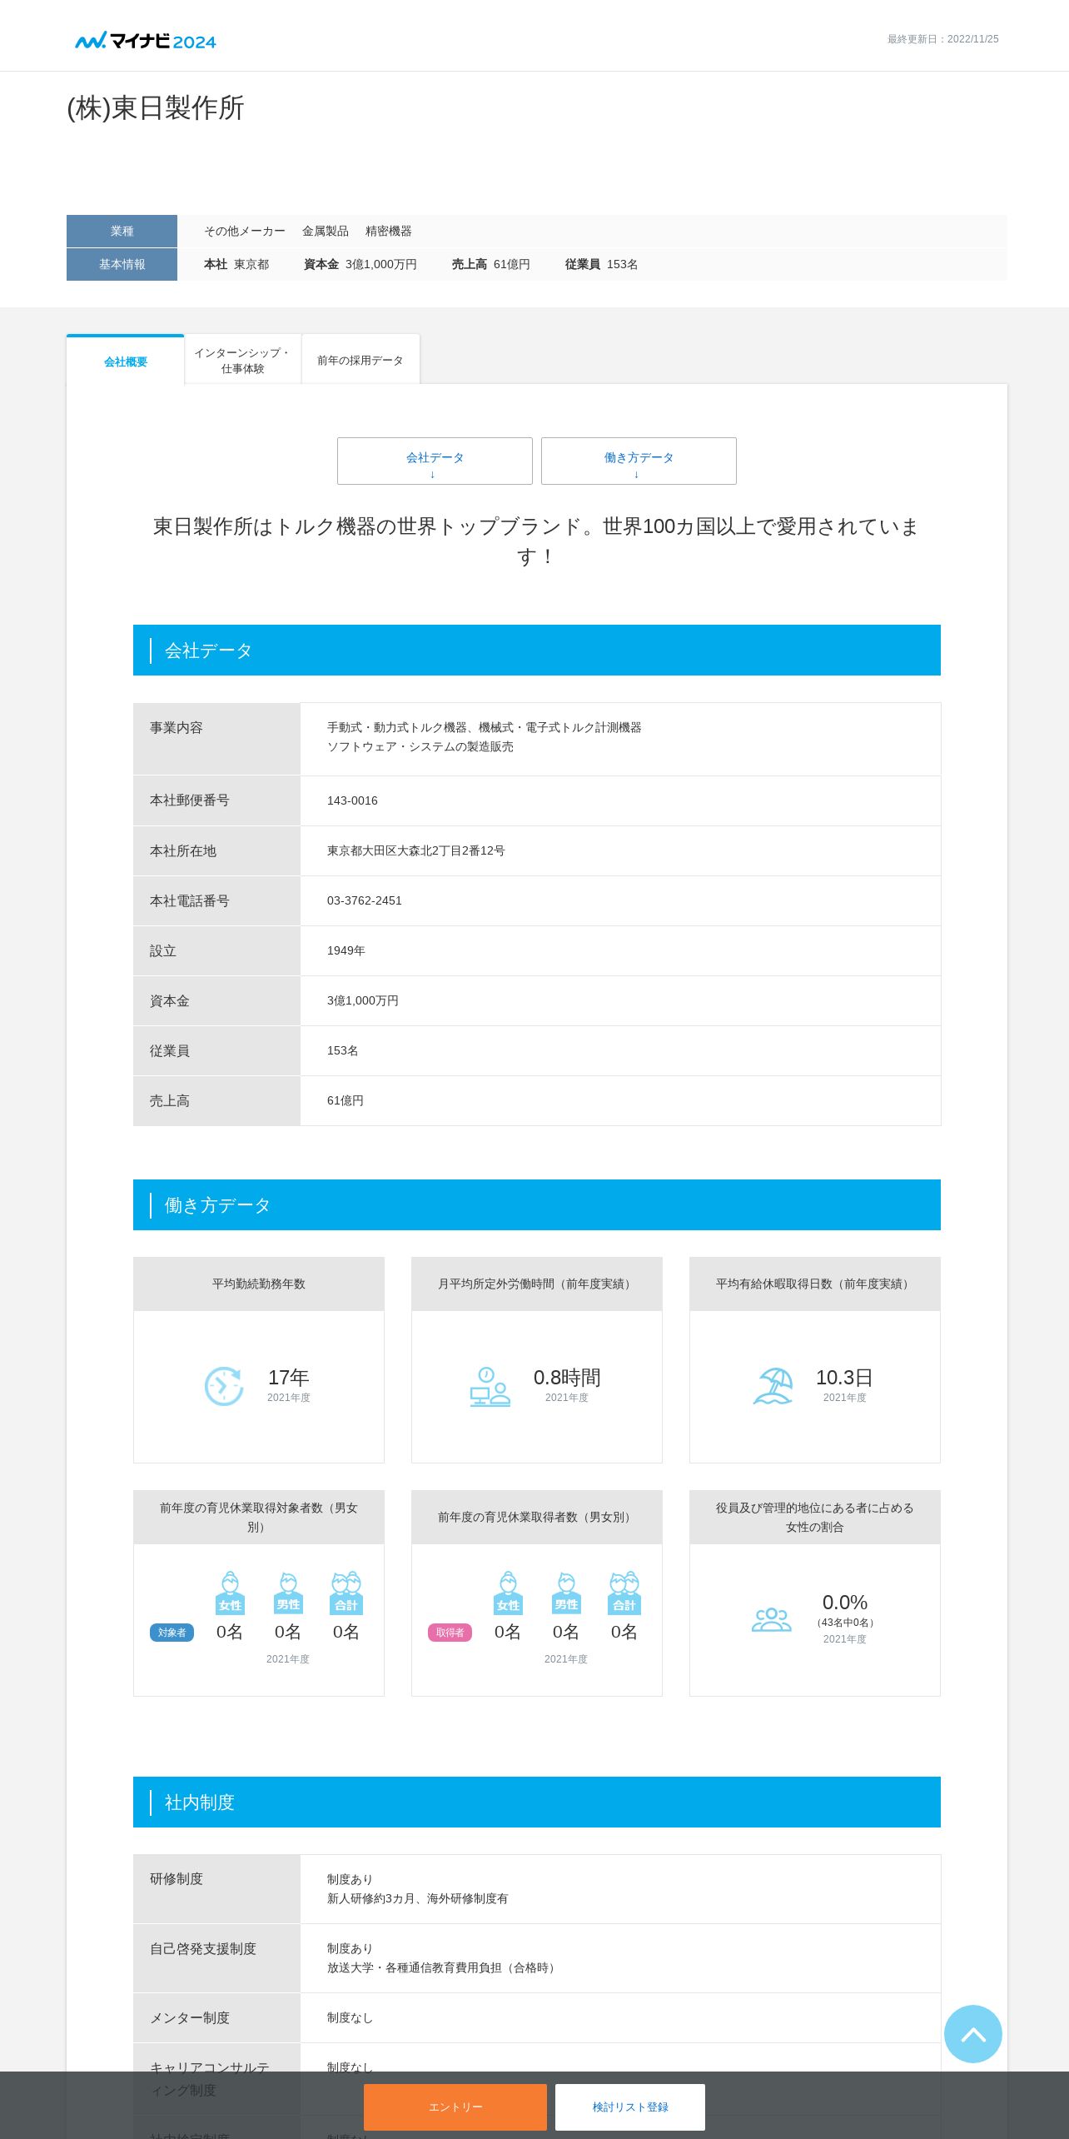Jump to the 働き方データ section via anchor button

point(639,461)
